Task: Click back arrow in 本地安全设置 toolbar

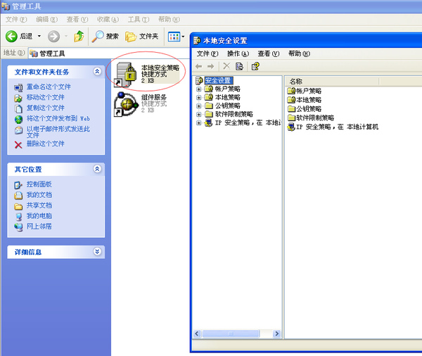Action: pyautogui.click(x=199, y=66)
